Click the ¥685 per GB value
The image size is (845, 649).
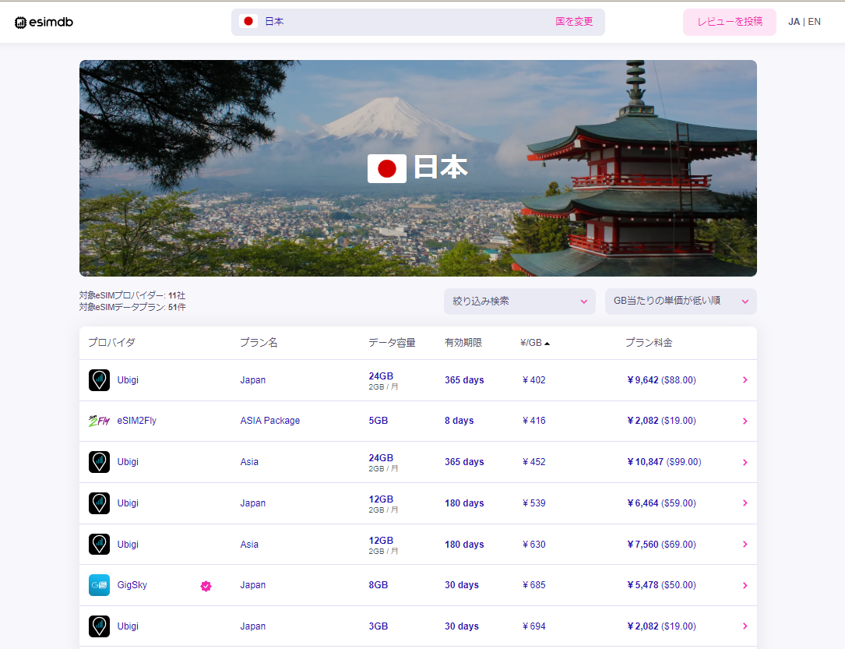coord(533,585)
